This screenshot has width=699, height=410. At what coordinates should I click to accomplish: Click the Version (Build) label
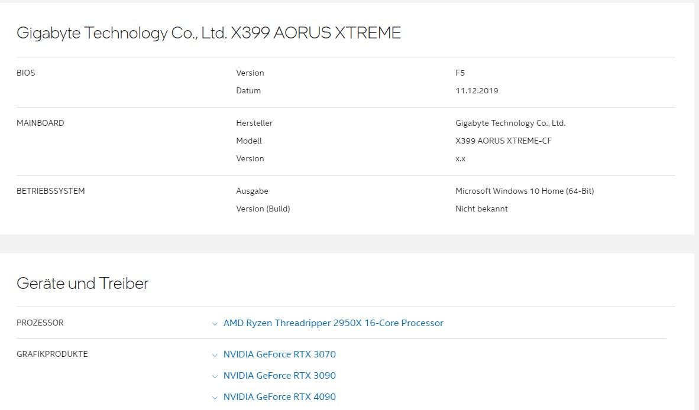pos(263,209)
